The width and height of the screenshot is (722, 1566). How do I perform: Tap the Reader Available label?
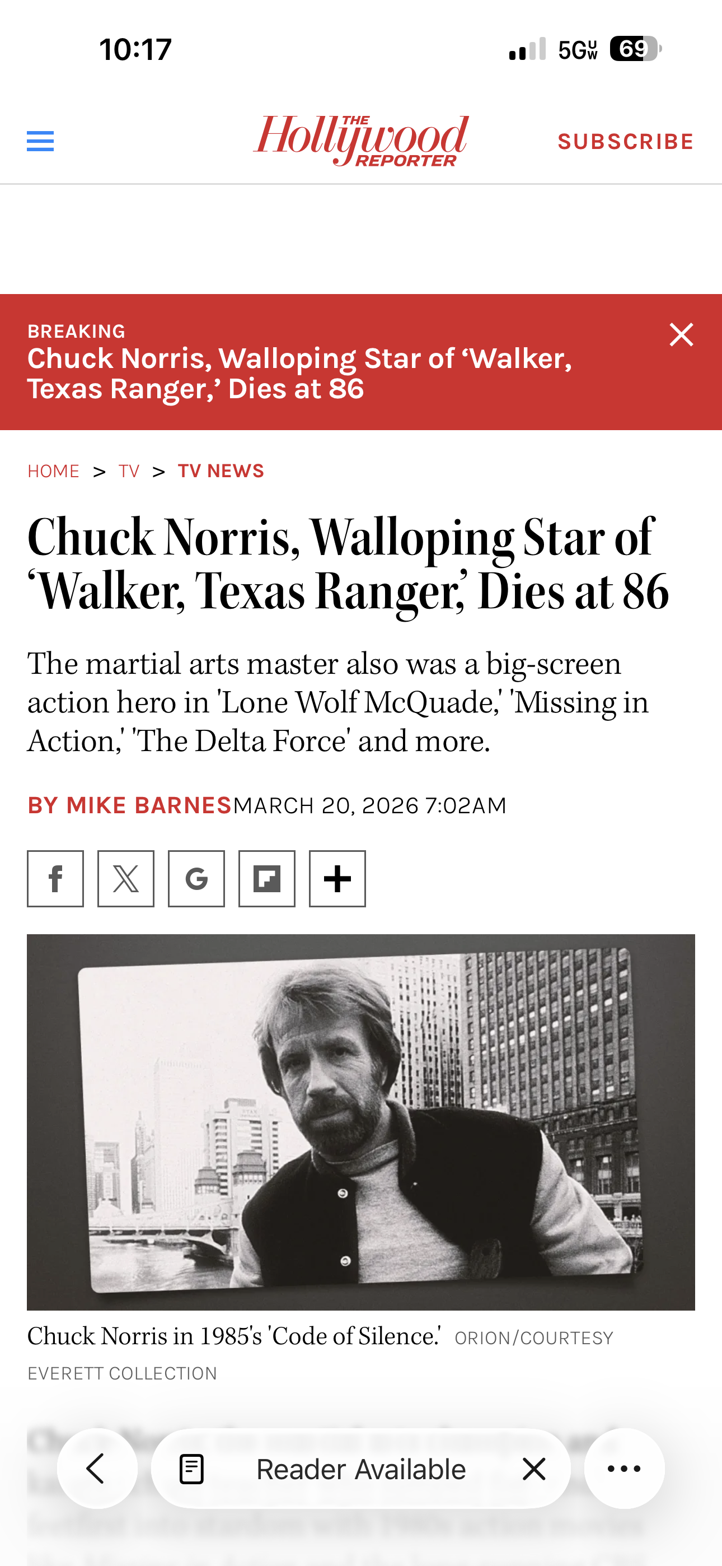click(x=361, y=1469)
